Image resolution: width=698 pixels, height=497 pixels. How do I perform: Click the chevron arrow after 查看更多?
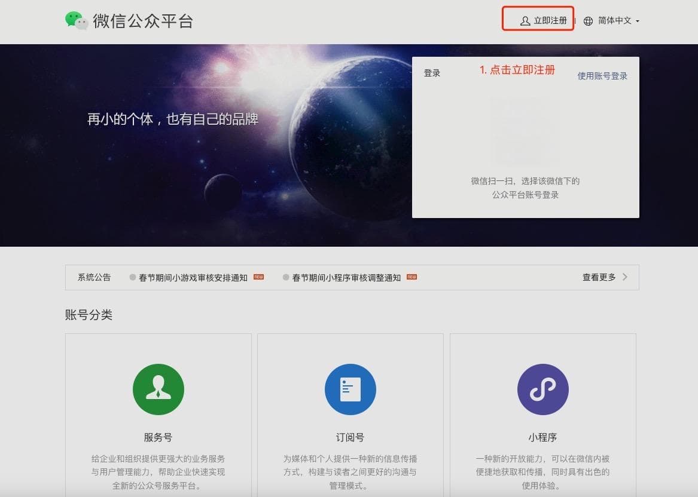tap(625, 277)
